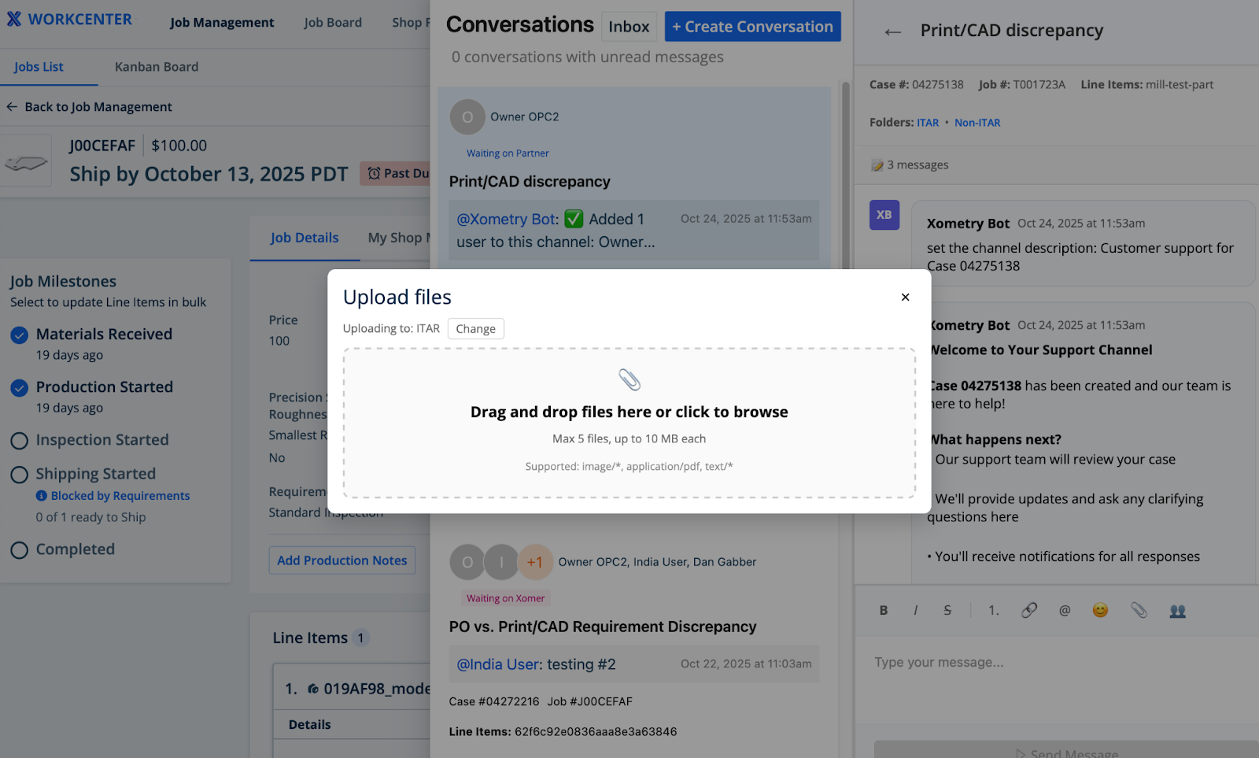This screenshot has width=1259, height=758.
Task: Open the participants icon in message toolbar
Action: click(x=1177, y=610)
